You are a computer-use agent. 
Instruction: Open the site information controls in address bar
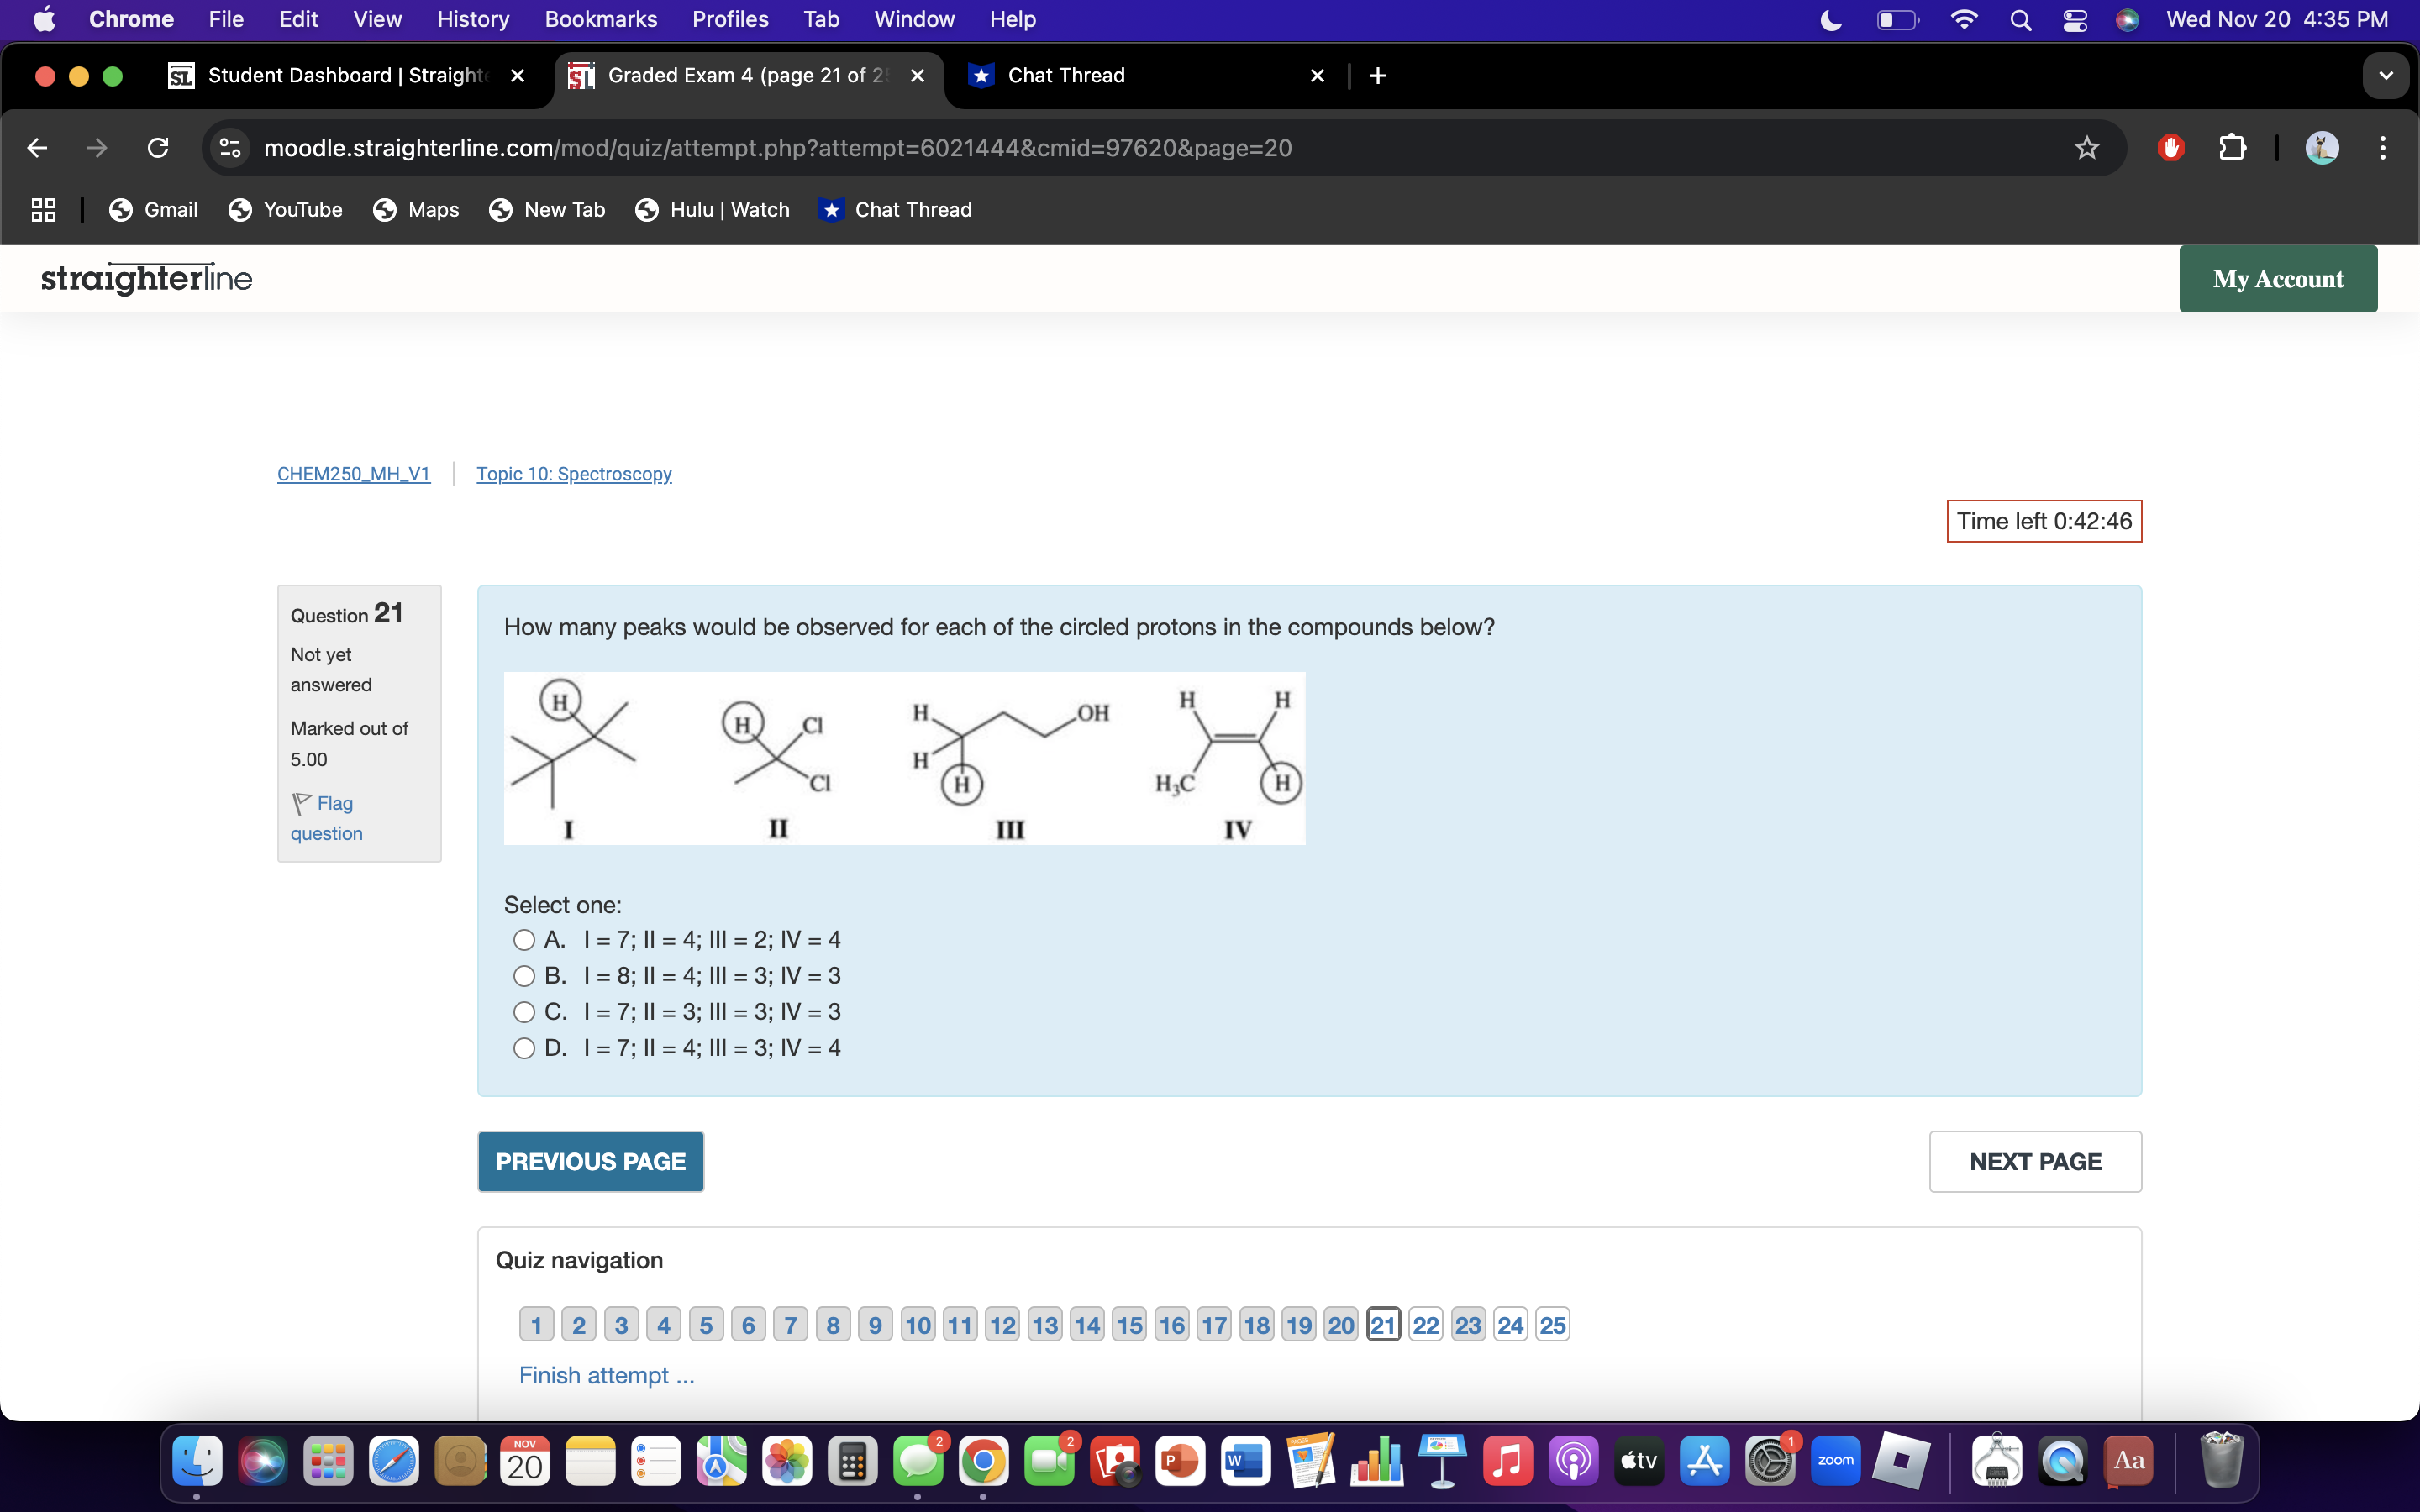(228, 147)
